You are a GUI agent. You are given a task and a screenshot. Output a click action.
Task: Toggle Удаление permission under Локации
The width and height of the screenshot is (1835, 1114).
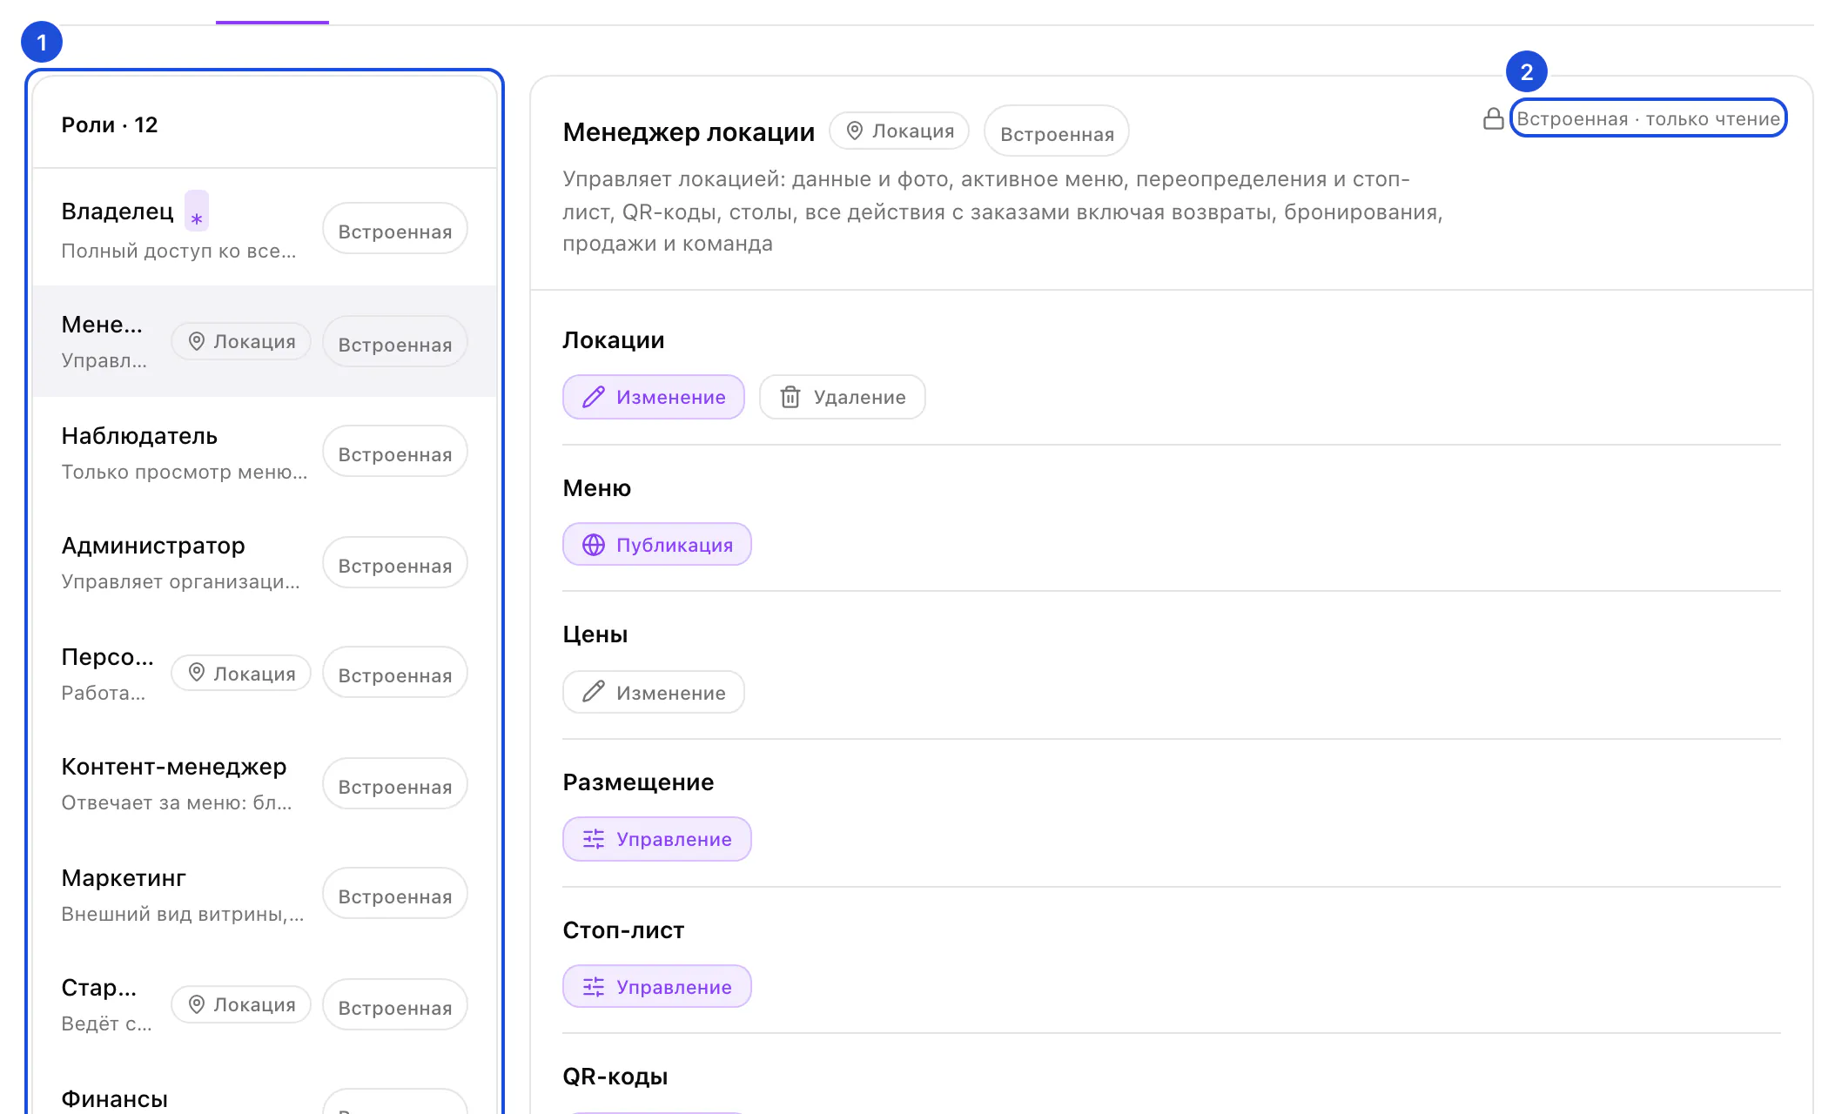[842, 397]
